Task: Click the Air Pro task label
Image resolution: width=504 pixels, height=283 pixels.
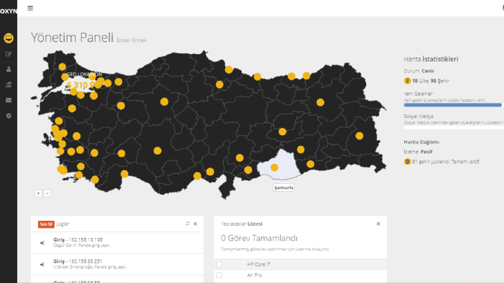Action: click(255, 275)
